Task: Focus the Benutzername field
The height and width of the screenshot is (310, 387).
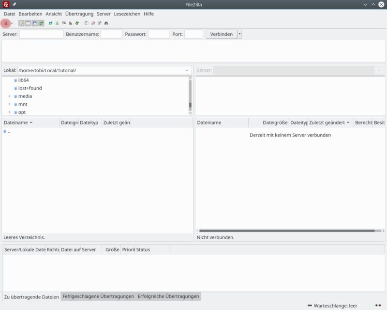Action: 112,34
